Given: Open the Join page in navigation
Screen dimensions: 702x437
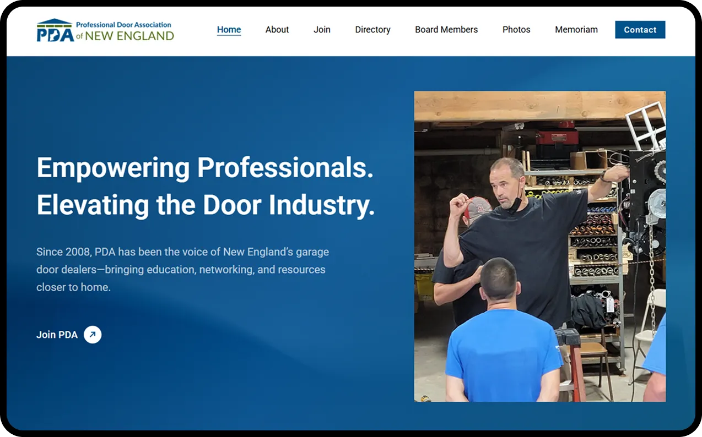Looking at the screenshot, I should (322, 30).
